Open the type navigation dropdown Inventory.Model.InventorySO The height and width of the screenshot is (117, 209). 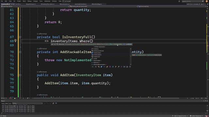104,6
